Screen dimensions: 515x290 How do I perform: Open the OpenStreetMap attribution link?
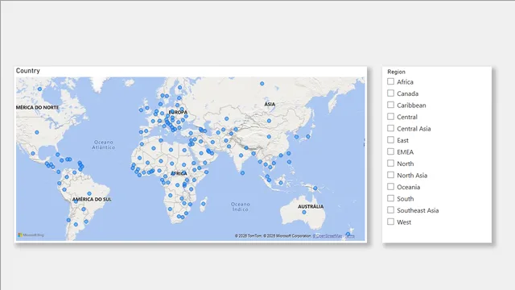pos(328,236)
